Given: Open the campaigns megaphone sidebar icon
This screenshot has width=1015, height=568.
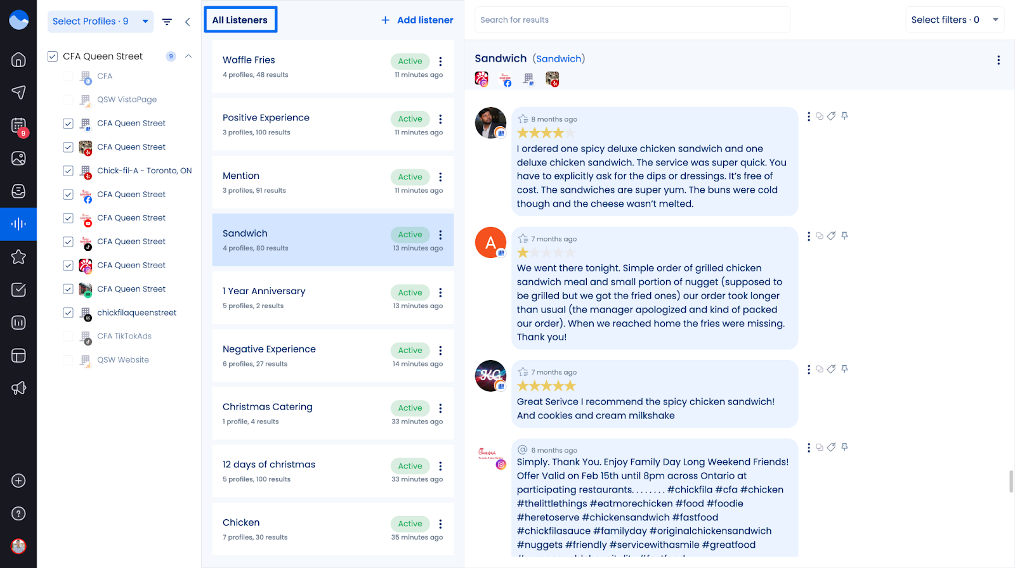Looking at the screenshot, I should click(18, 388).
